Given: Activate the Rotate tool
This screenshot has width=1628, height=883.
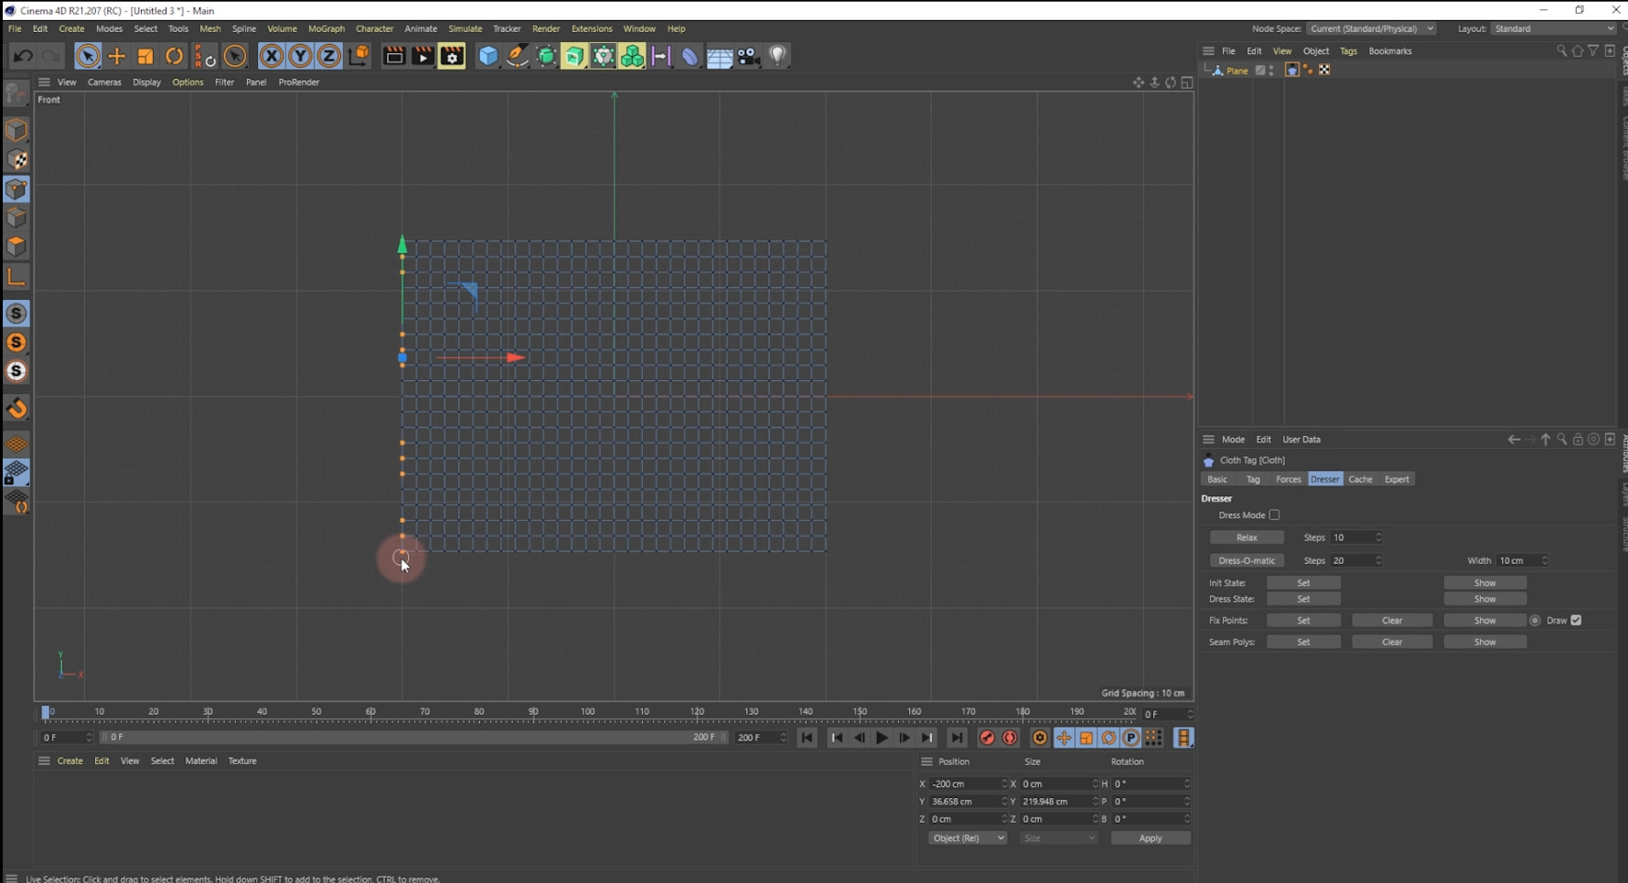Looking at the screenshot, I should point(174,56).
